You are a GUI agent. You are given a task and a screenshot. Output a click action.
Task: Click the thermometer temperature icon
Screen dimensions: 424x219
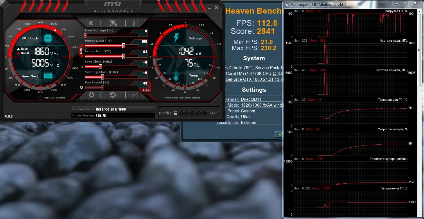[x=176, y=75]
